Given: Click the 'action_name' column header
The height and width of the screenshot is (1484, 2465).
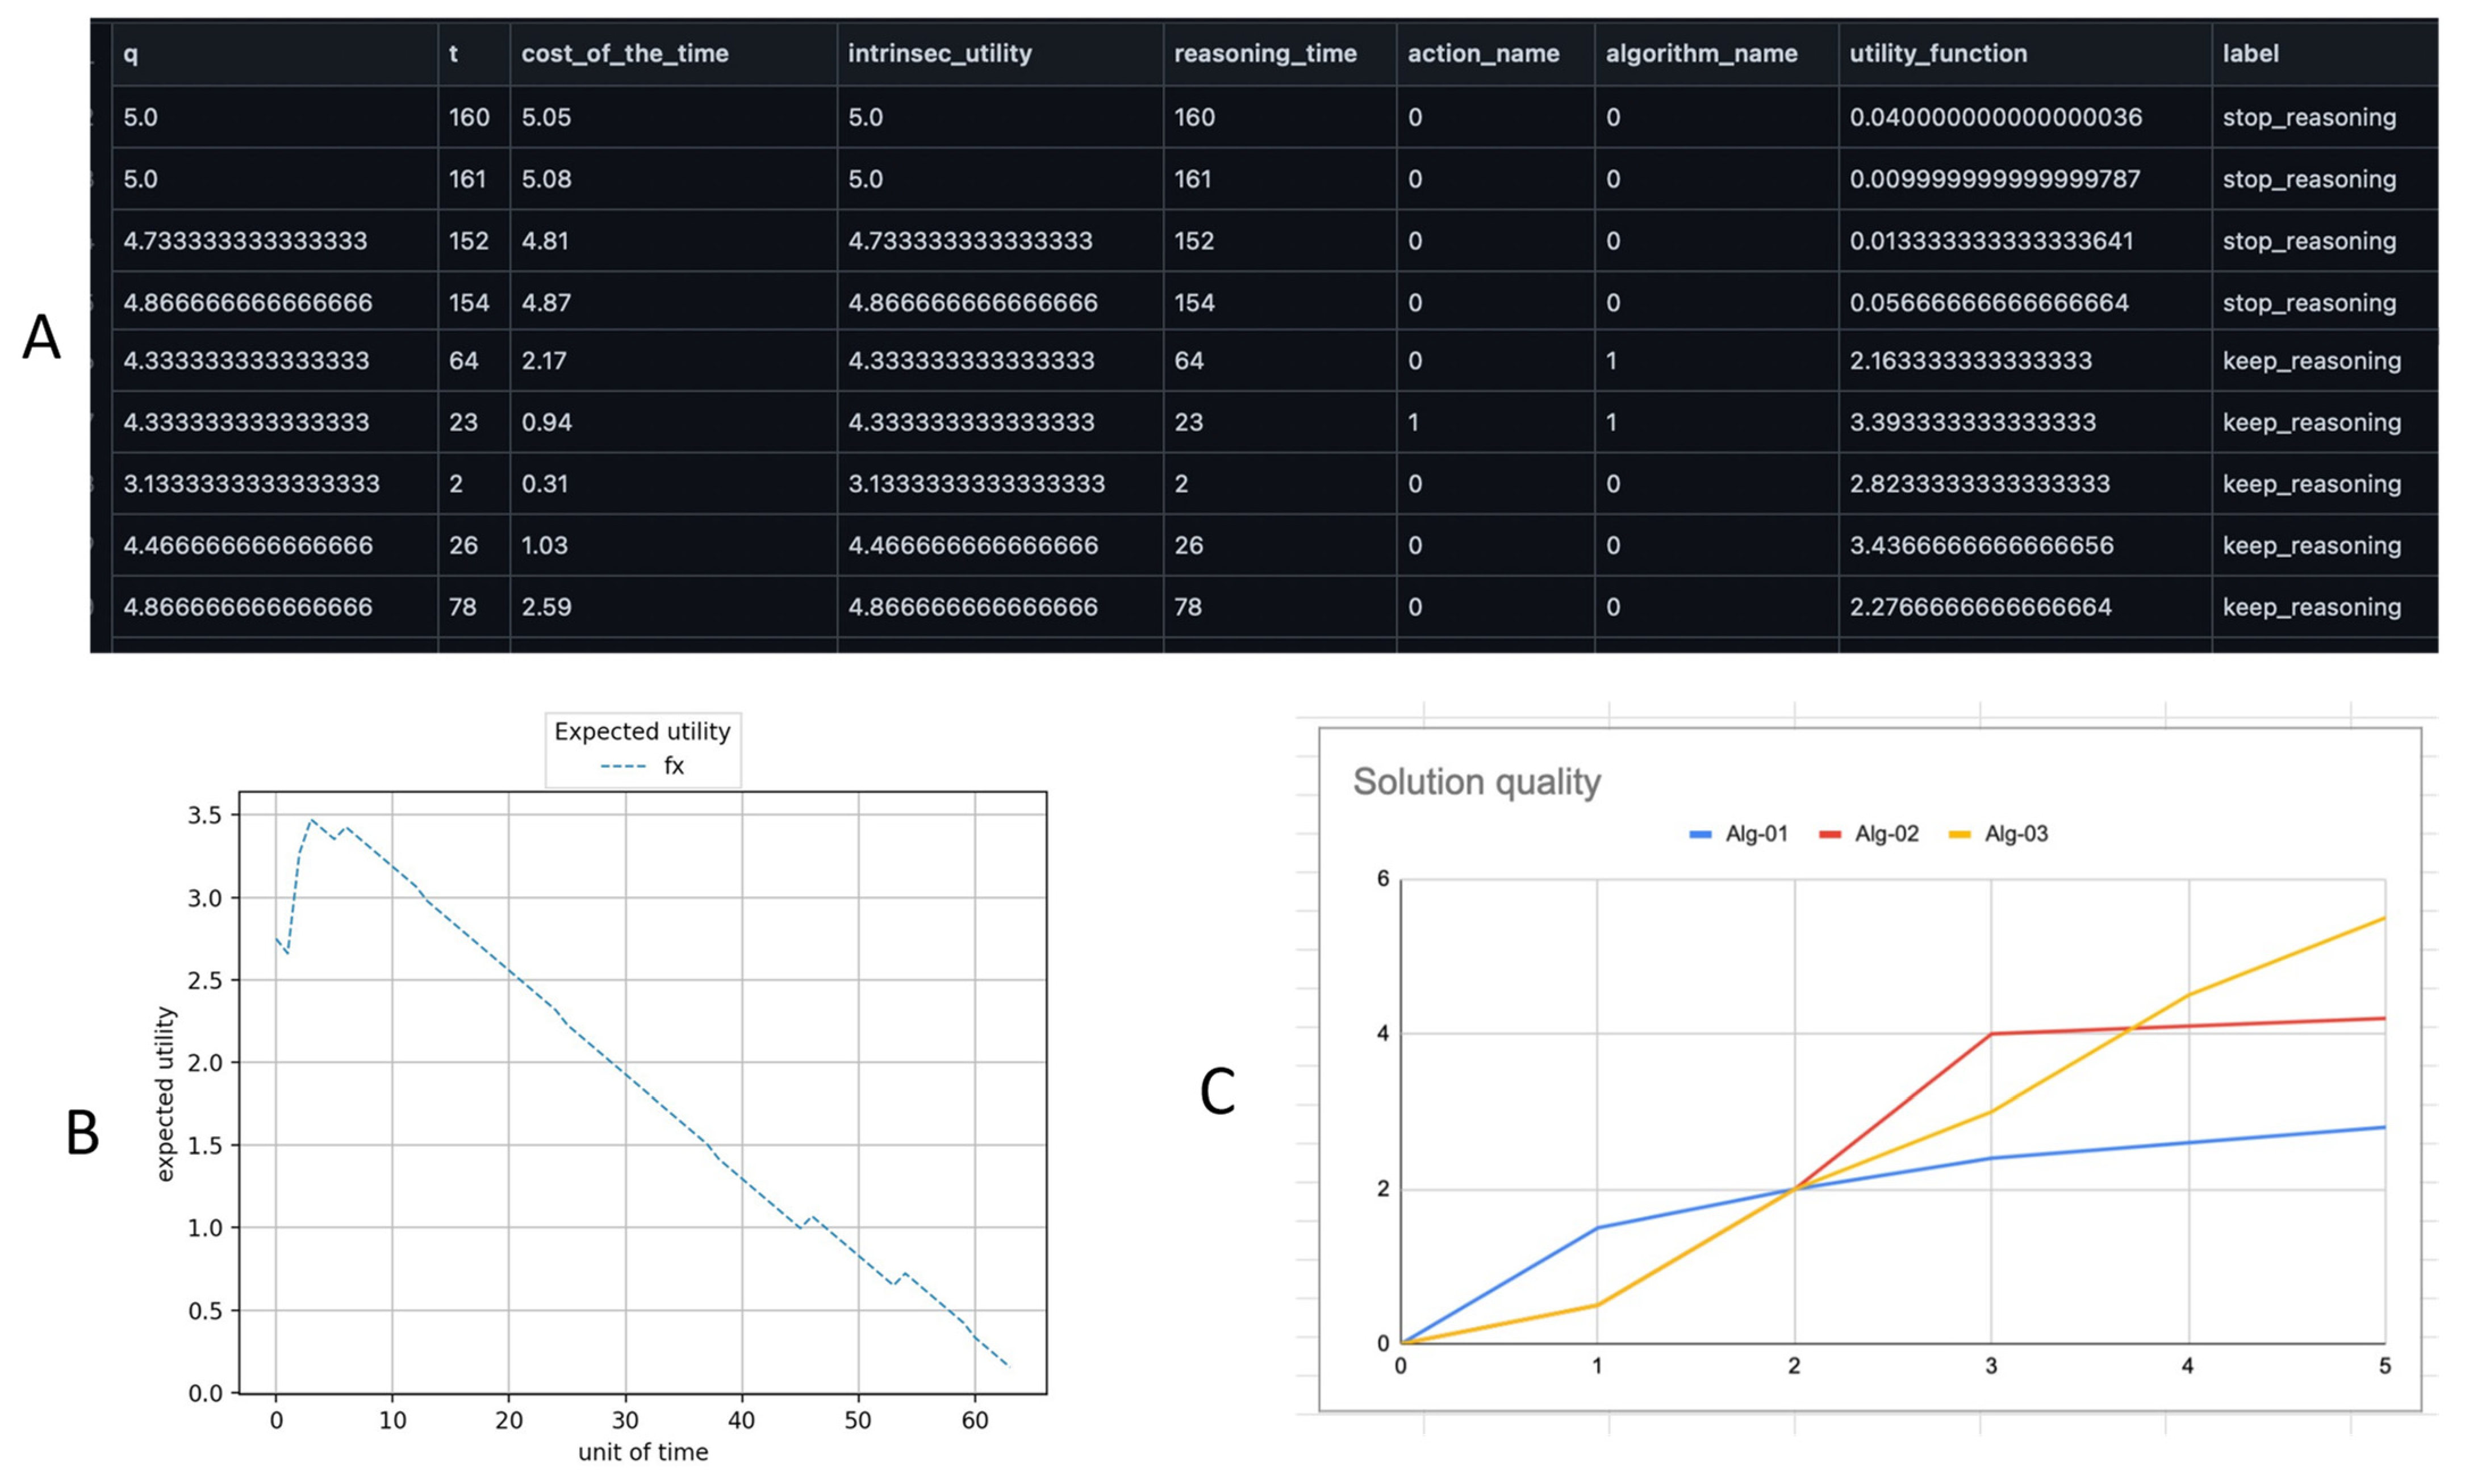Looking at the screenshot, I should 1482,53.
